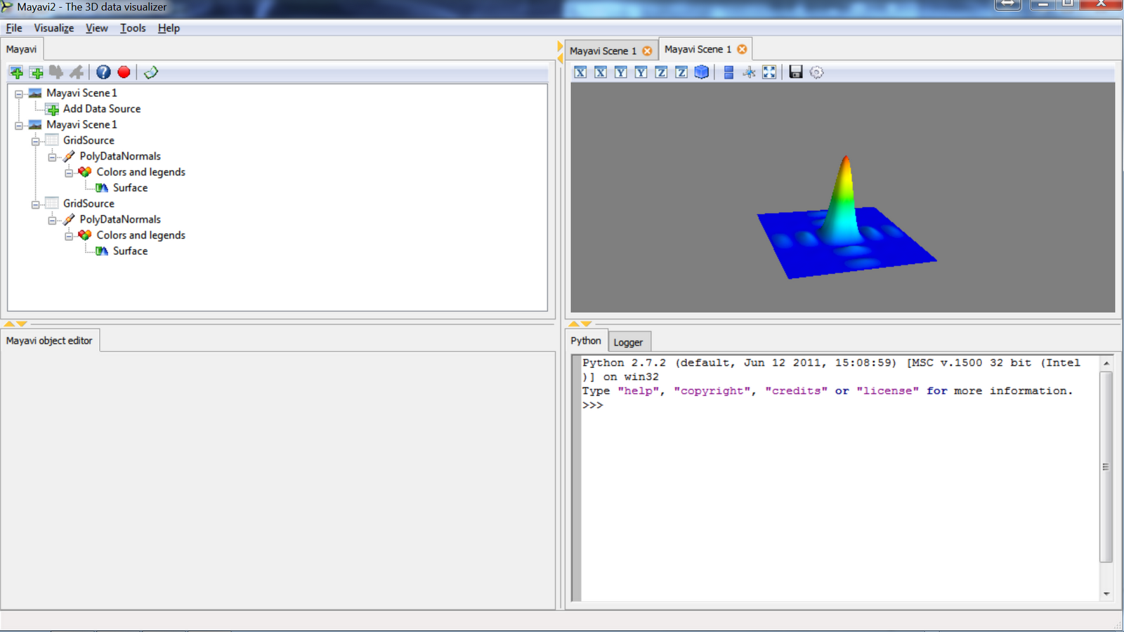
Task: Run a Python script via notebook icon
Action: coord(150,72)
